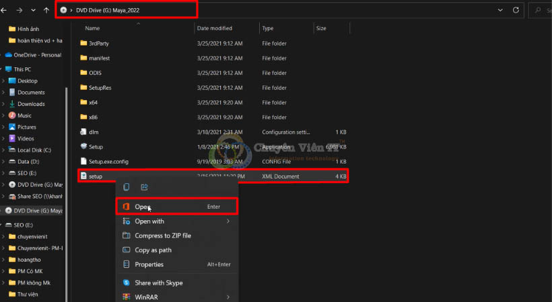
Task: Click the Copy icon in context menu
Action: 127,187
